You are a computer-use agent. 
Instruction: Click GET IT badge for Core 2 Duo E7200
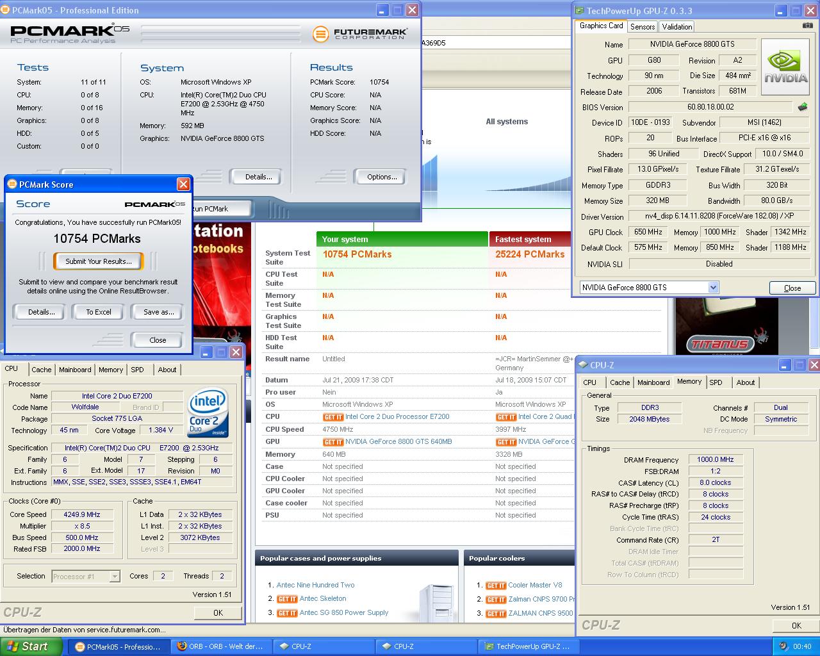coord(333,417)
